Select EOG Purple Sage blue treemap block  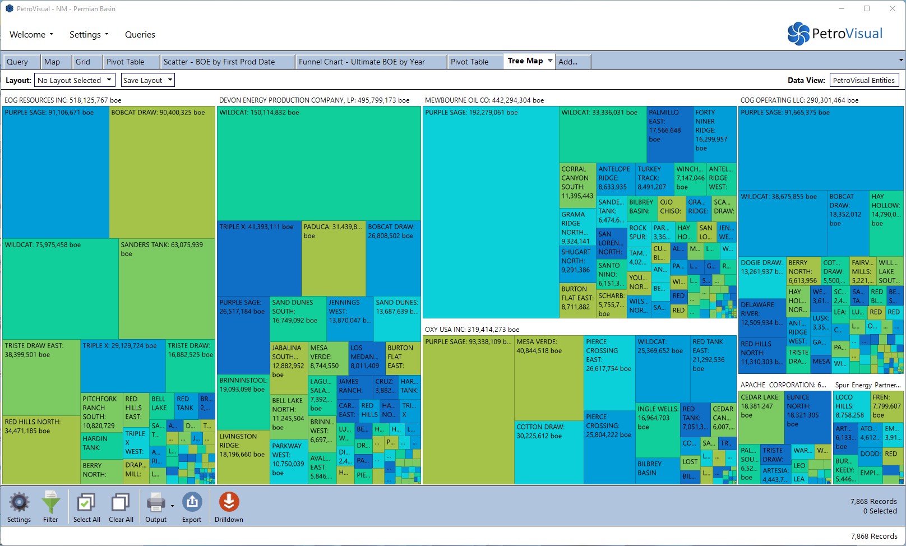pos(56,174)
